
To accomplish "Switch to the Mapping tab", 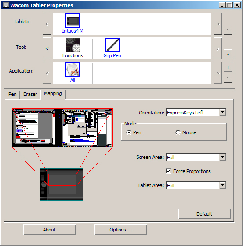I will (x=53, y=94).
